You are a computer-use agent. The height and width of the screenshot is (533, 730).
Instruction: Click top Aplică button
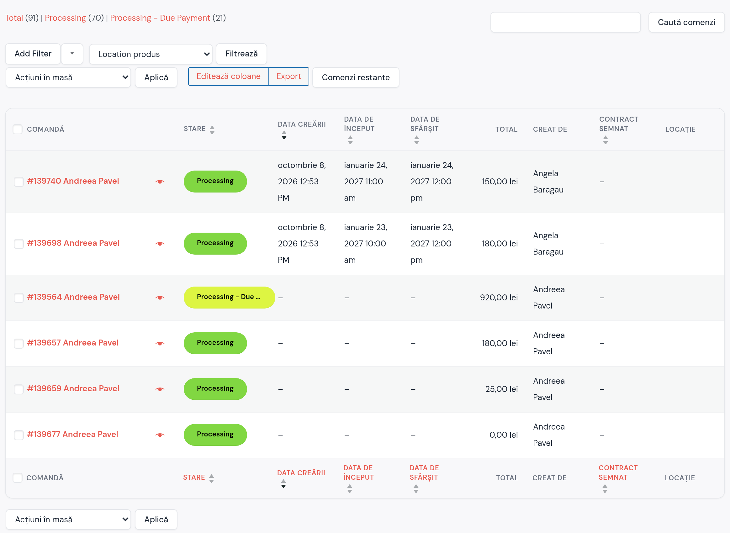pyautogui.click(x=156, y=77)
